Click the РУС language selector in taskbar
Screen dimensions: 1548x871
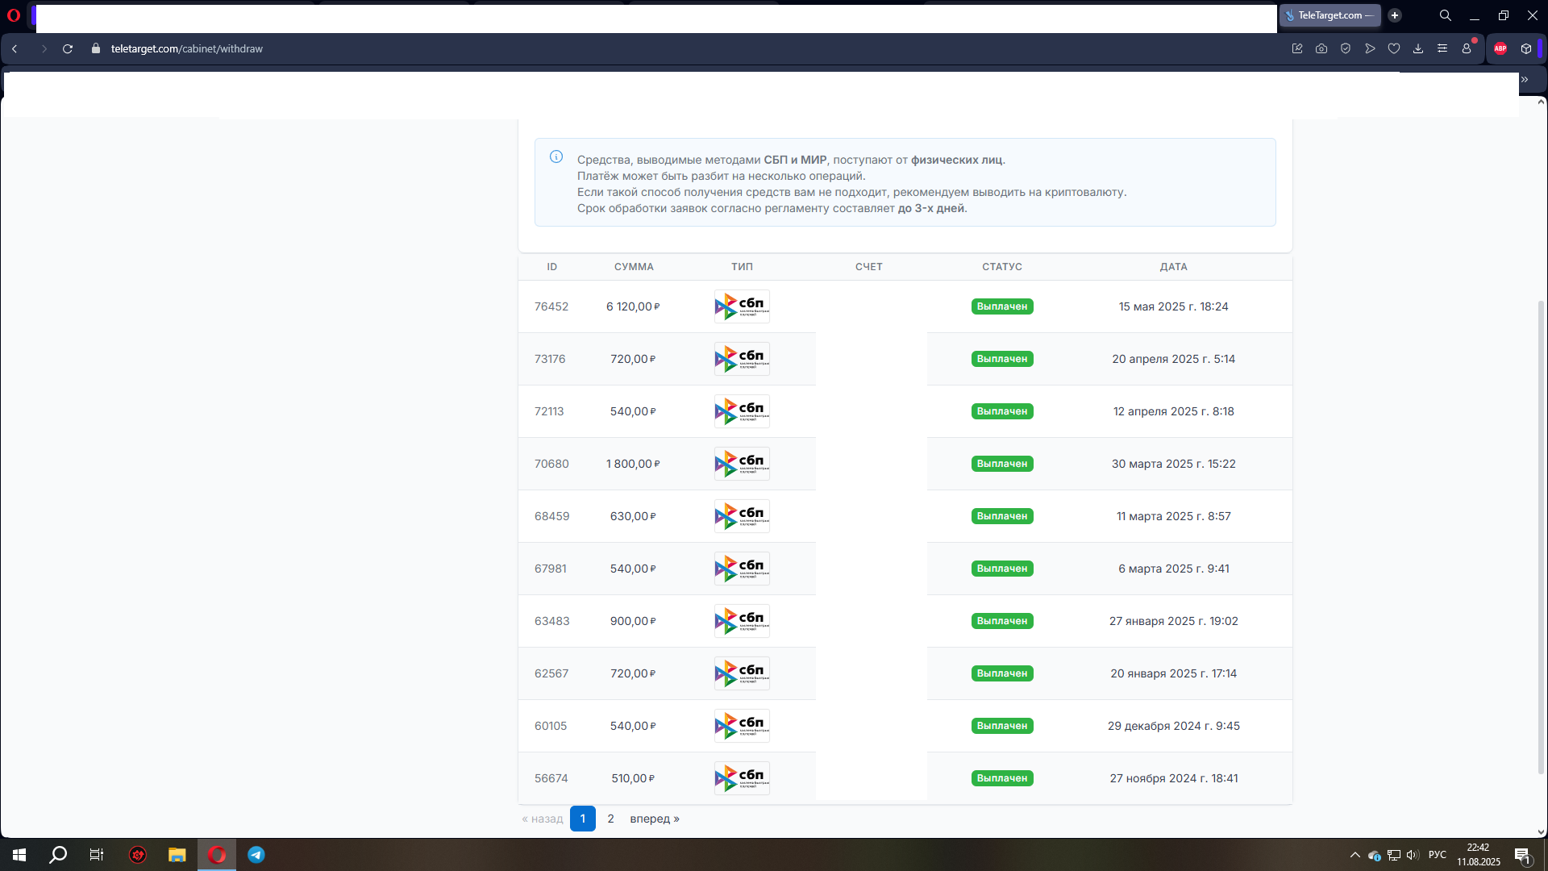tap(1437, 855)
